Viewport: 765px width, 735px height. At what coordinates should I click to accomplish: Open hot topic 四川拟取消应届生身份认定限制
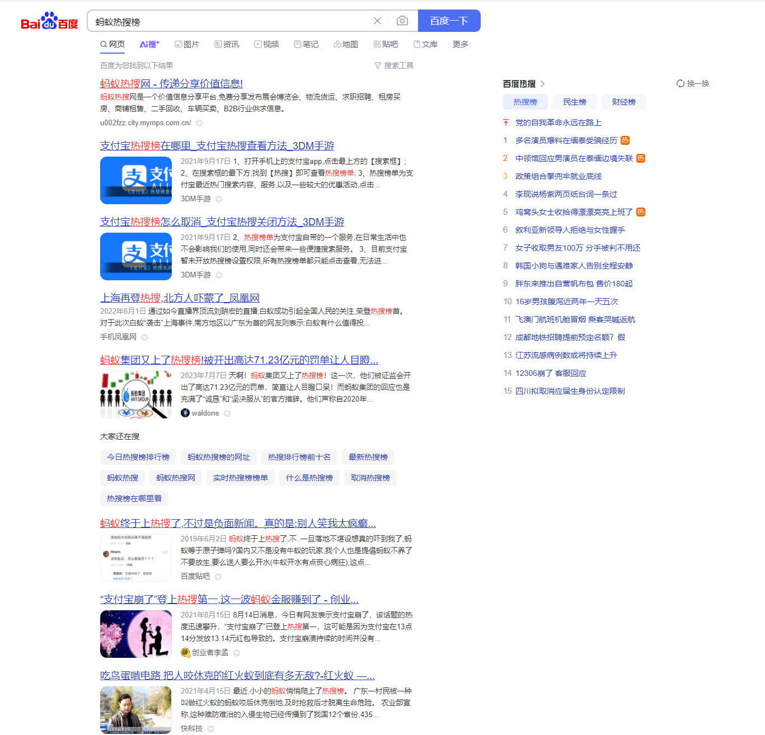click(570, 391)
